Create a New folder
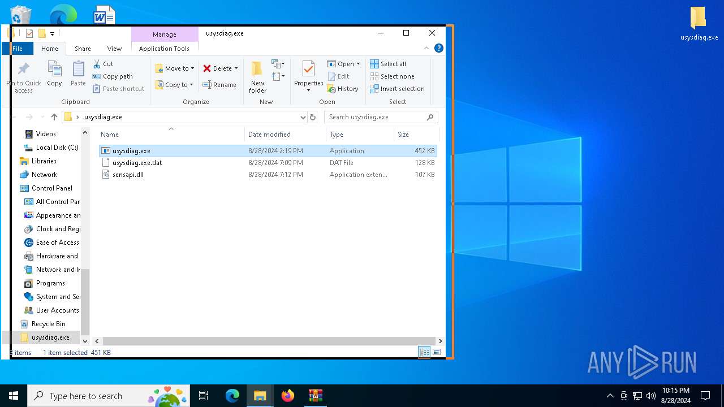 point(257,77)
